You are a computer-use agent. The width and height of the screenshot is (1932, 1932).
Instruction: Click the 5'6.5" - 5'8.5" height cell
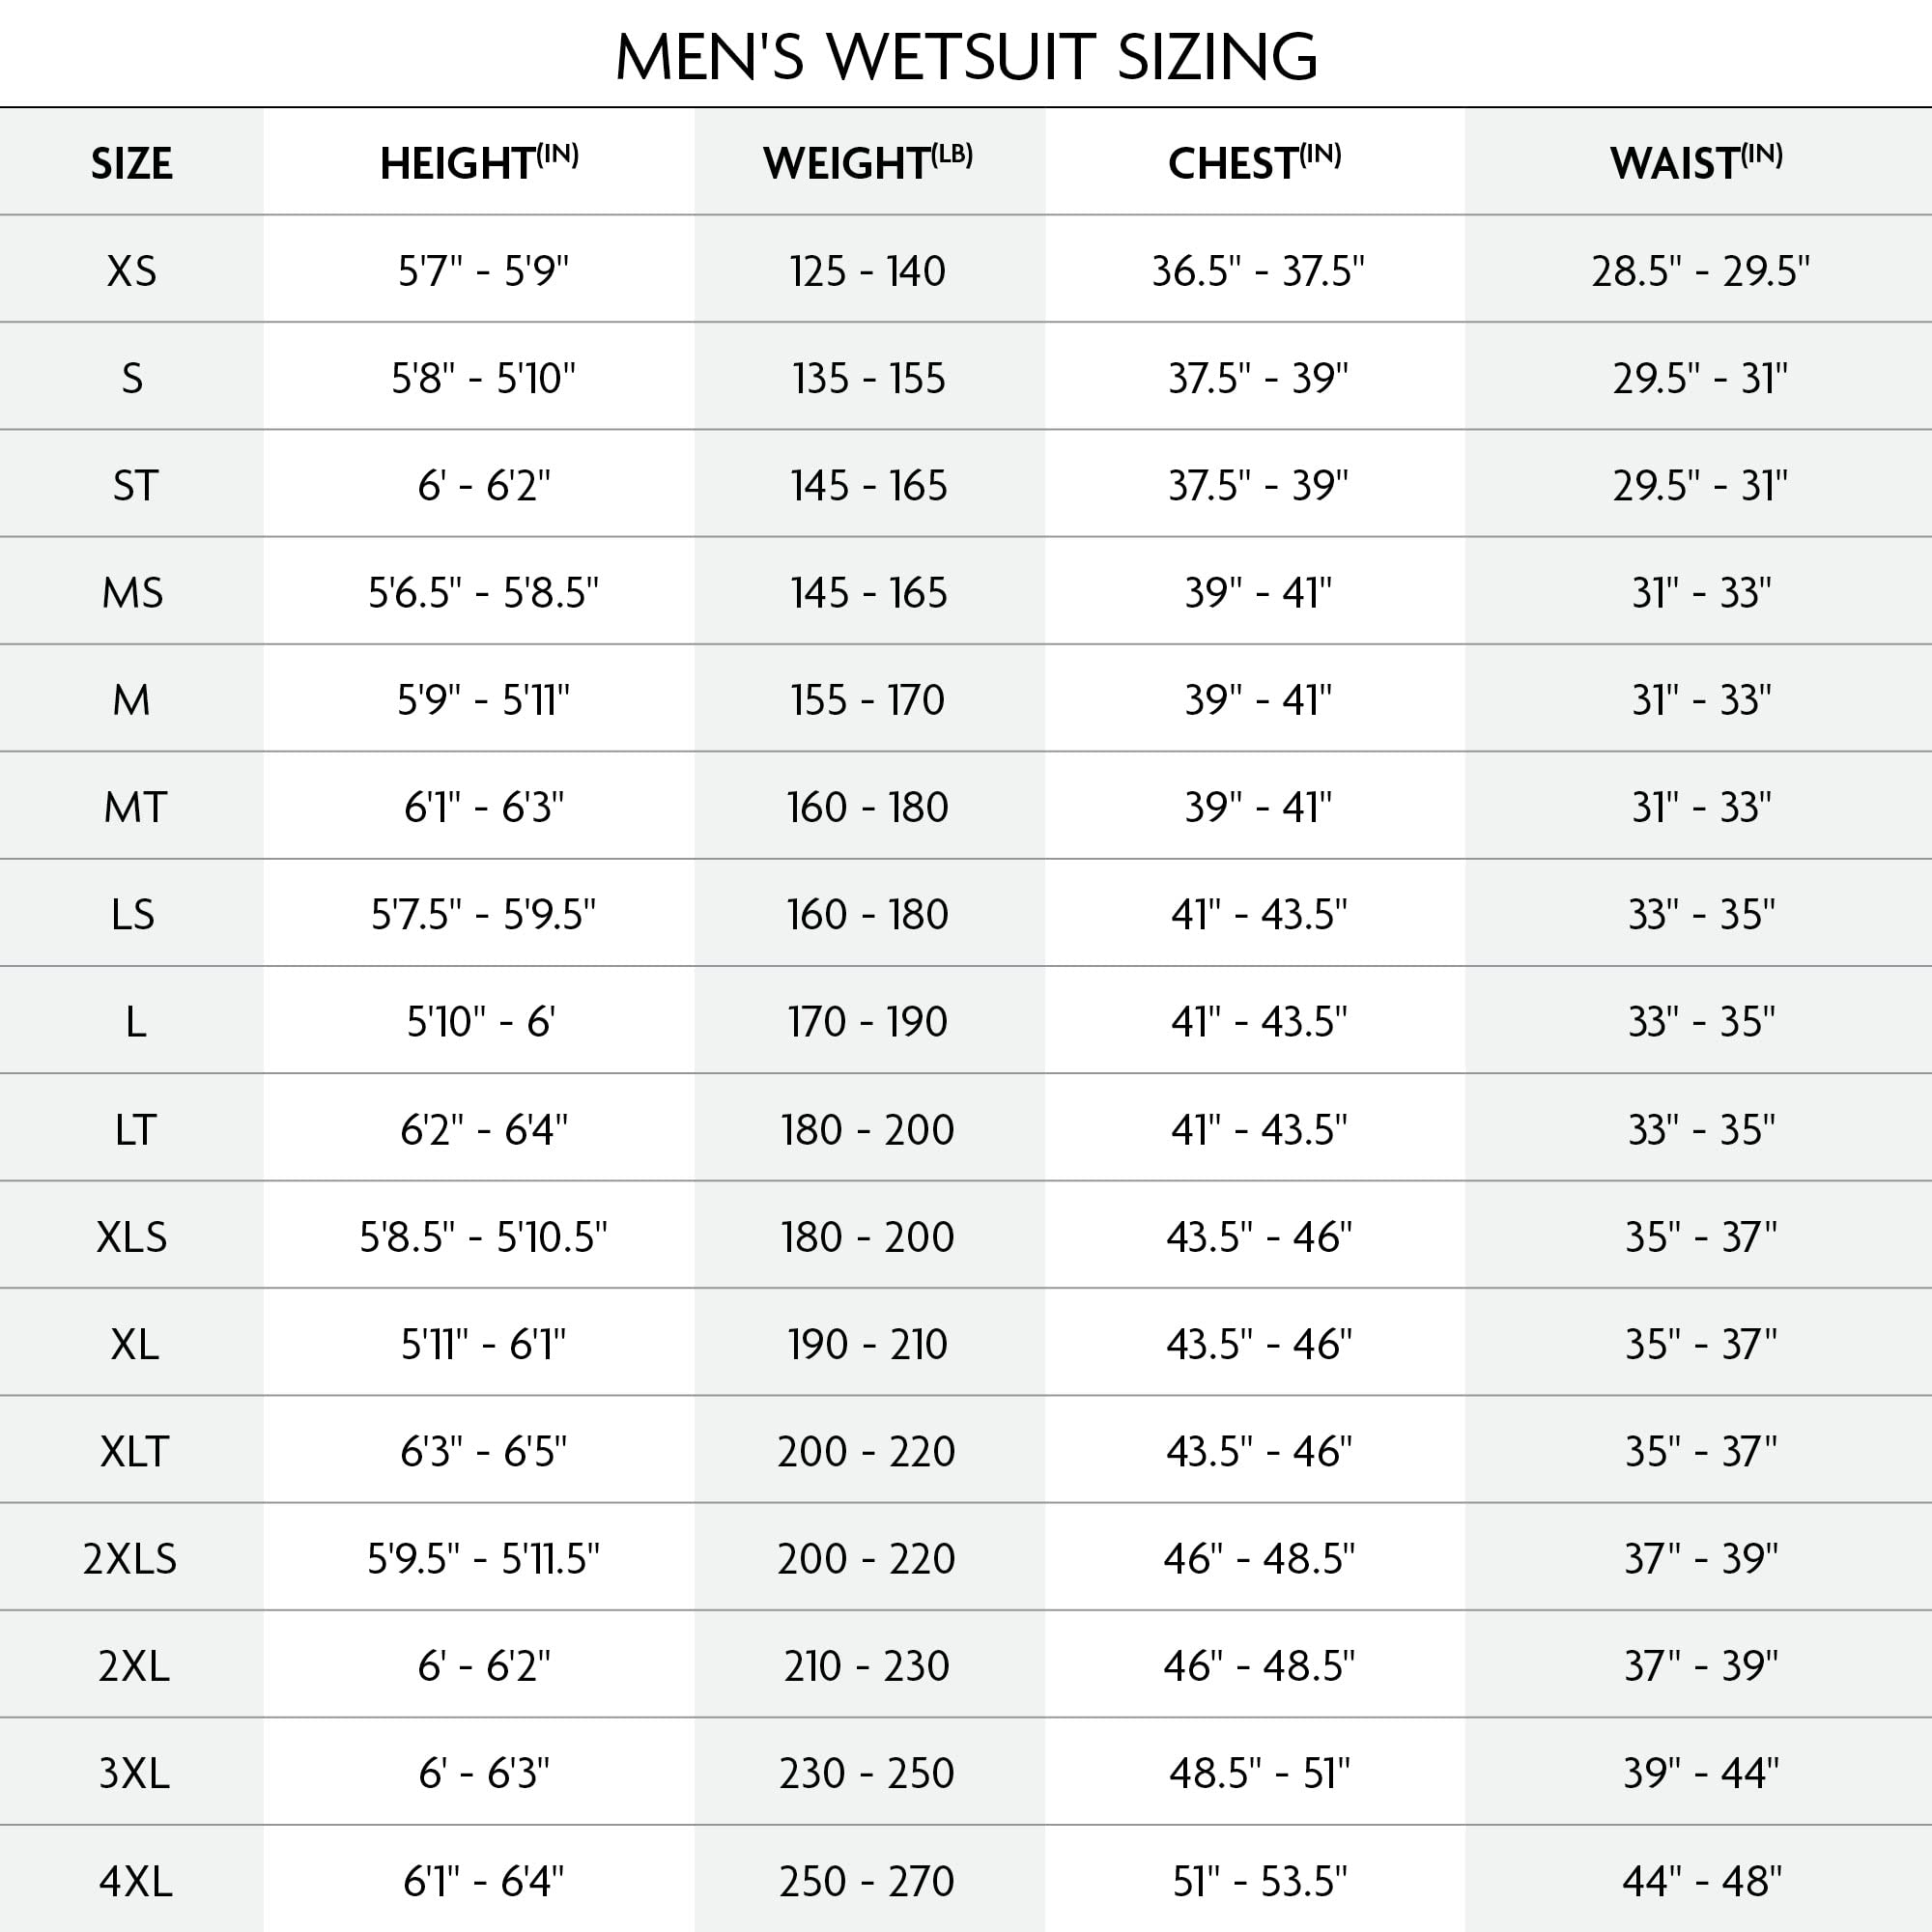[483, 593]
